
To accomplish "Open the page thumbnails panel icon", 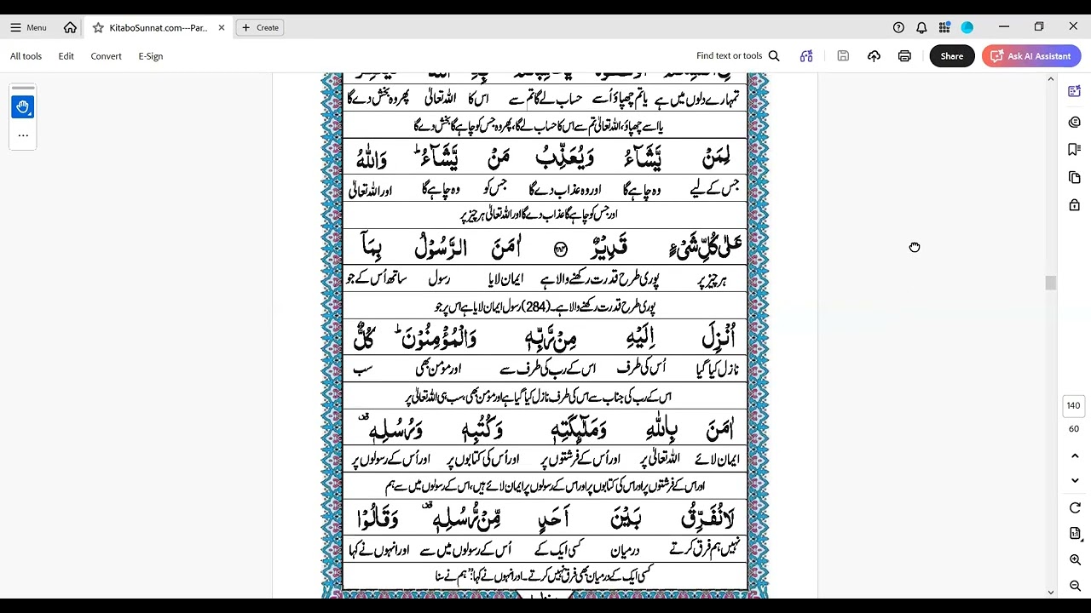I will (x=1074, y=177).
